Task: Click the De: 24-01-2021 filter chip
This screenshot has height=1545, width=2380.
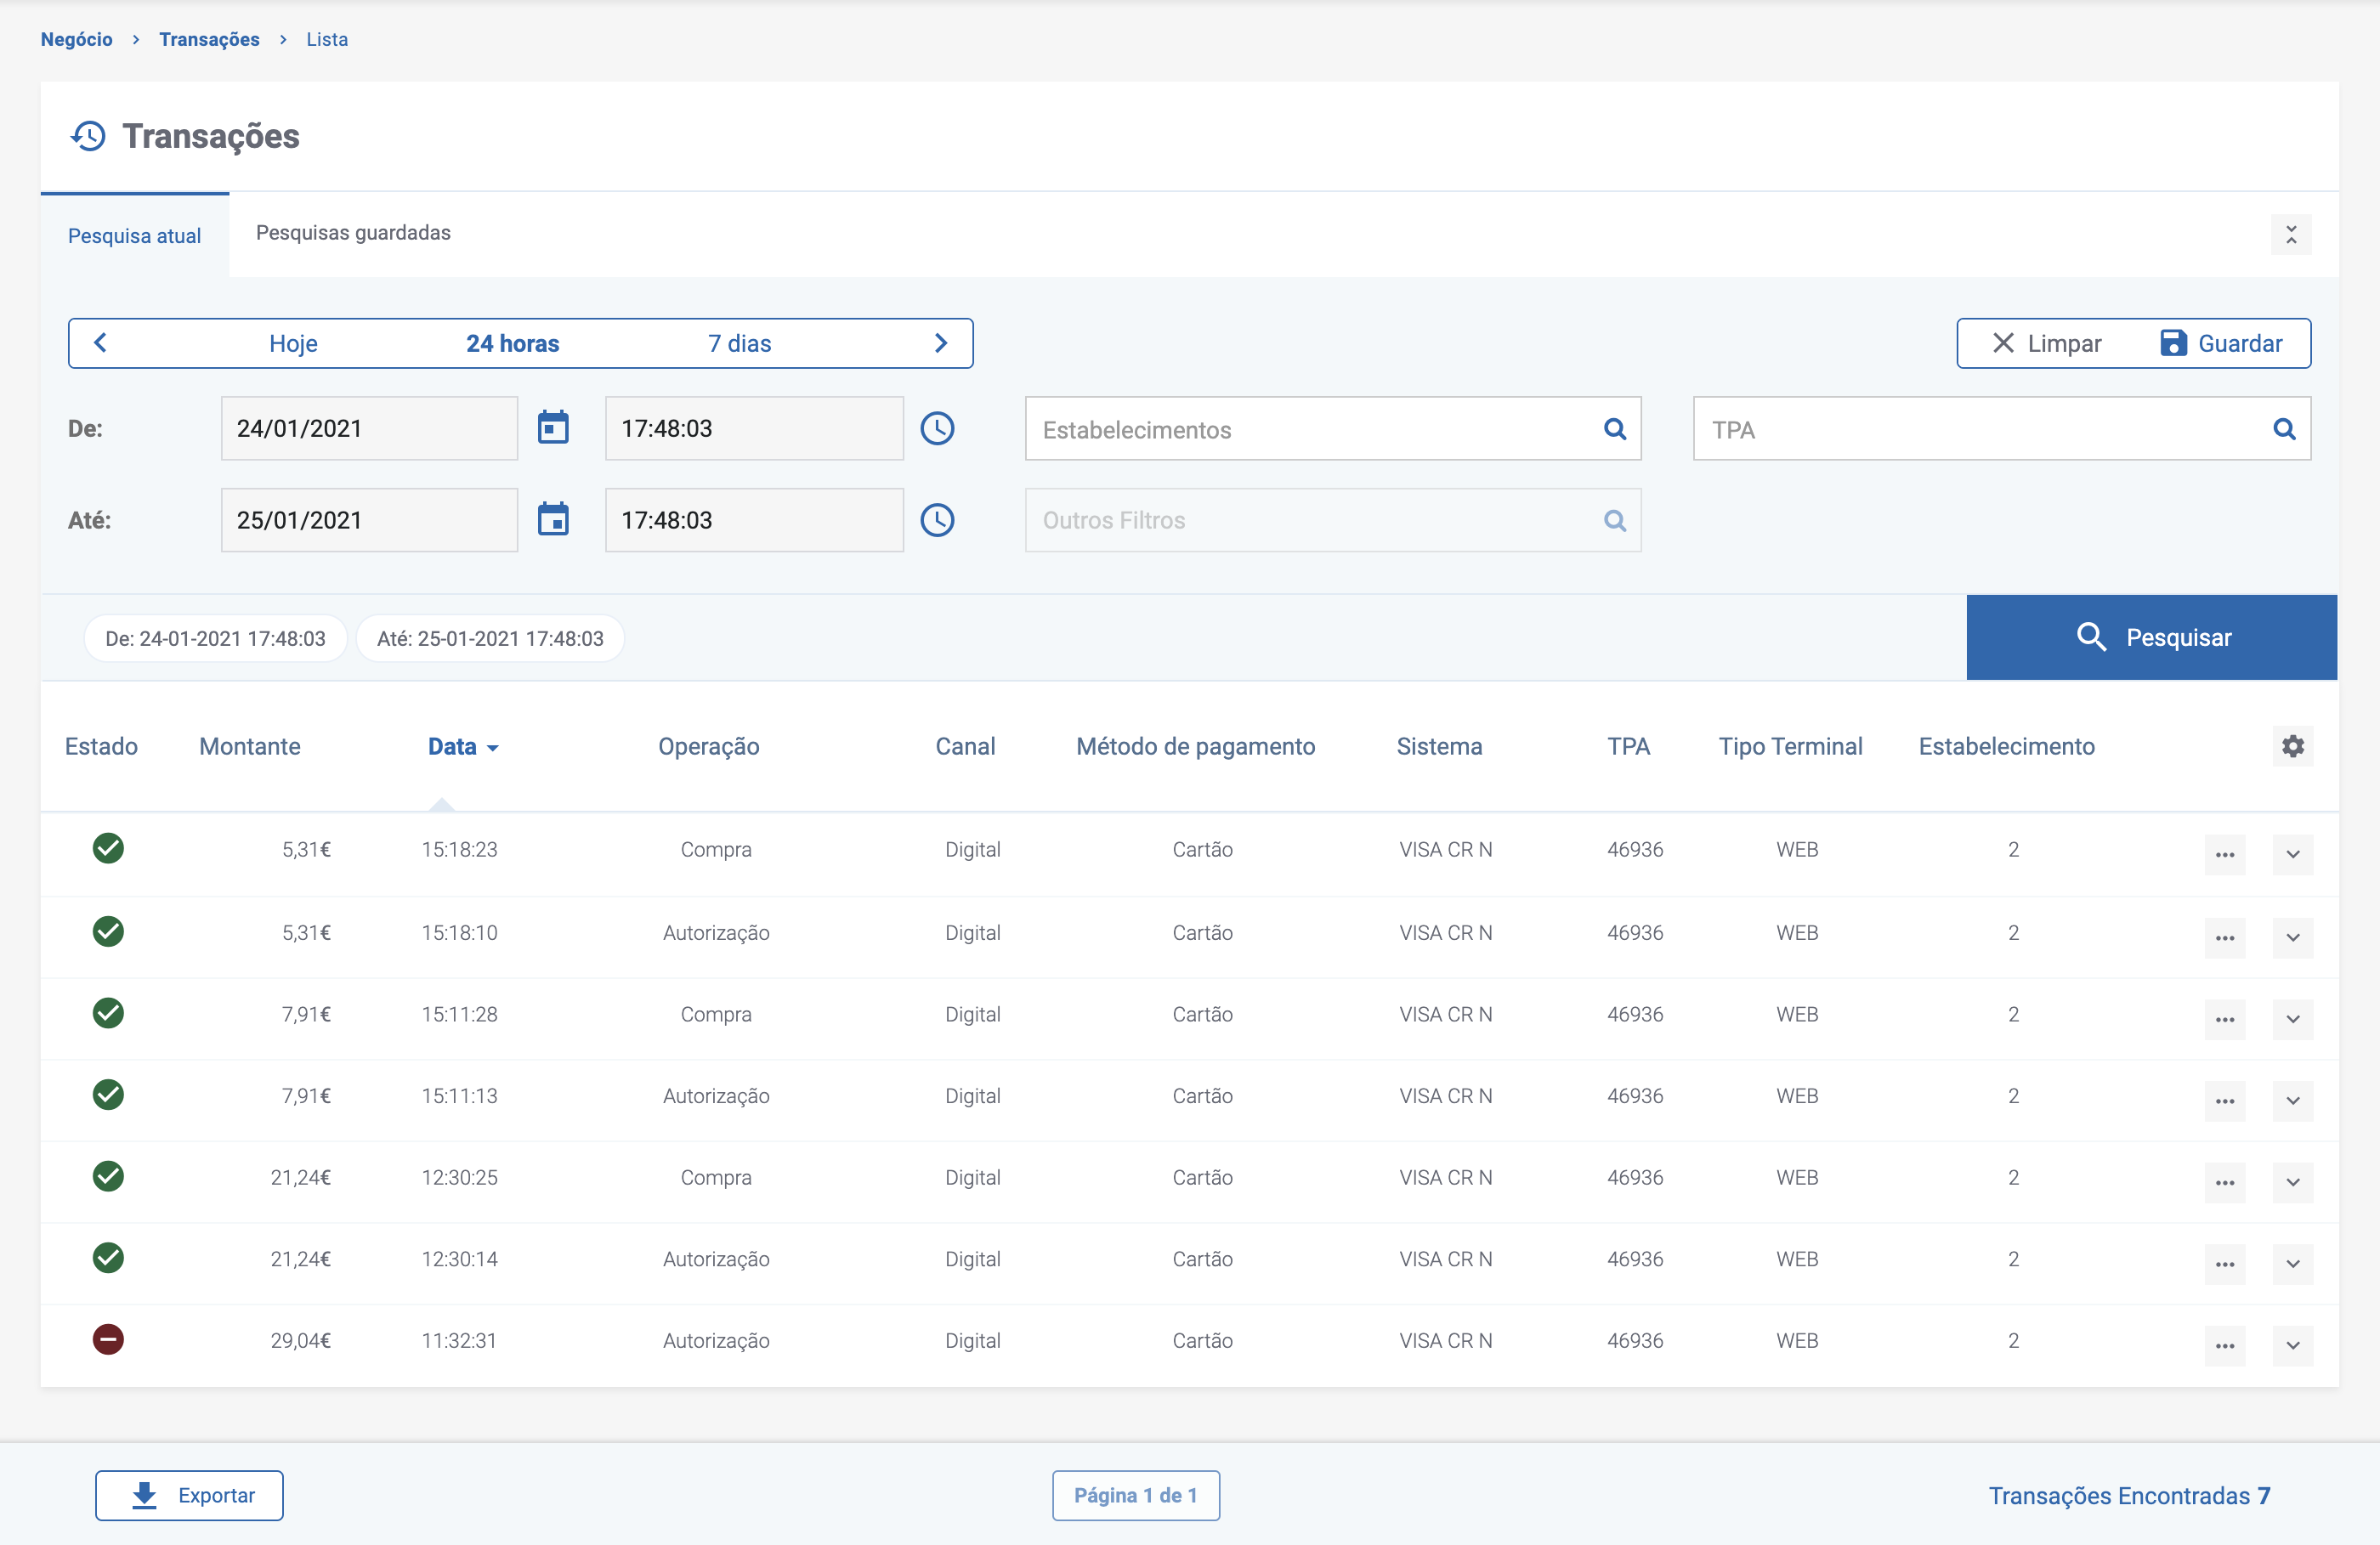Action: click(x=215, y=638)
